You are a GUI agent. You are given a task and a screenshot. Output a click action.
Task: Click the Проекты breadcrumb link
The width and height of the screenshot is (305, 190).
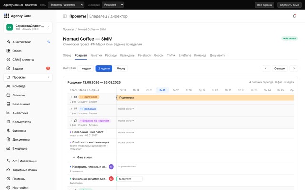tap(68, 29)
